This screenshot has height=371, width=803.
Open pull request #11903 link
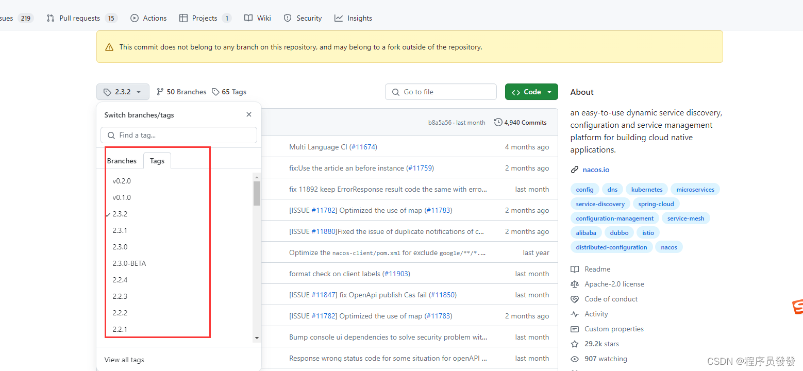(396, 274)
